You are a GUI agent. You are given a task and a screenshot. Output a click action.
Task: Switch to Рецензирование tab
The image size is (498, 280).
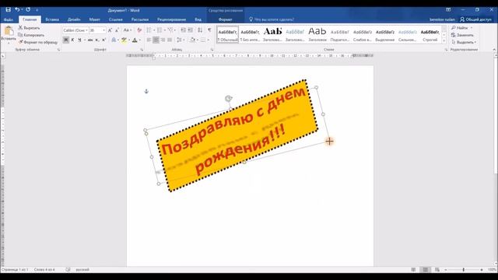tap(171, 19)
